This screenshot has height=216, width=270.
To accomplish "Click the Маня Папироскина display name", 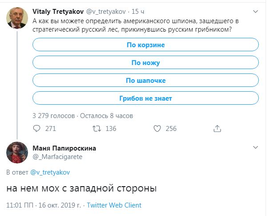I will [64, 148].
